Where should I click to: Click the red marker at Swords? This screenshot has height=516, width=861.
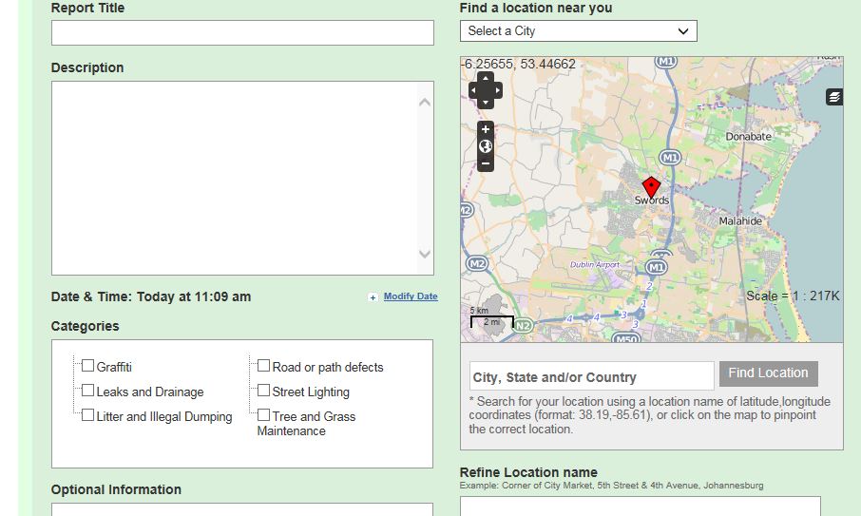[x=651, y=186]
